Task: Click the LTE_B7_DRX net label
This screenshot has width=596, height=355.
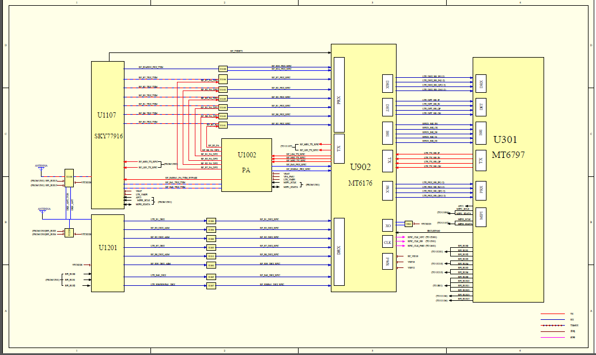Action: (x=157, y=246)
